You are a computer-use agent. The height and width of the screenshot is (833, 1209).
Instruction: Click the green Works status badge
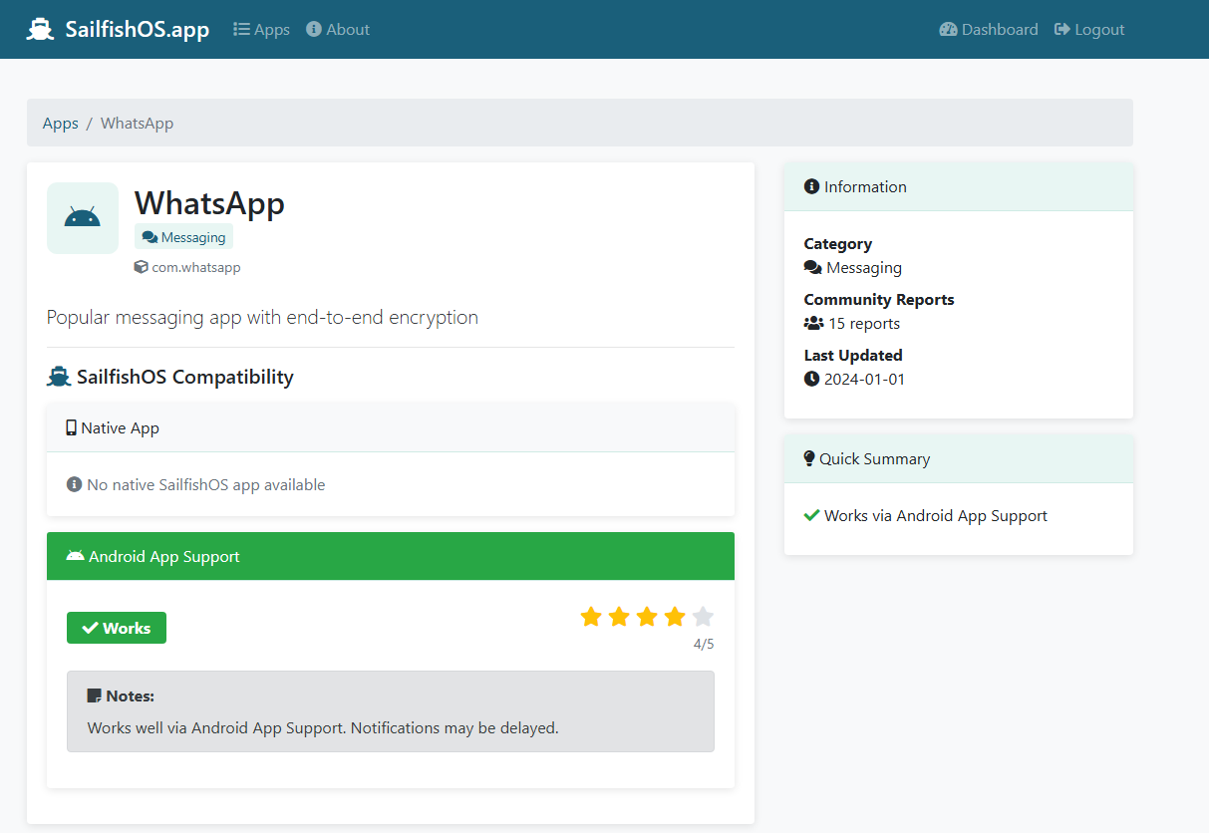tap(117, 628)
